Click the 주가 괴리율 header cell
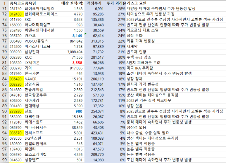This screenshot has height=163, width=226. pos(116,3)
